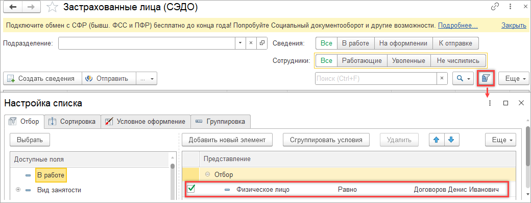The height and width of the screenshot is (203, 531).
Task: Uncheck the Физическое лицо filter condition
Action: click(191, 189)
